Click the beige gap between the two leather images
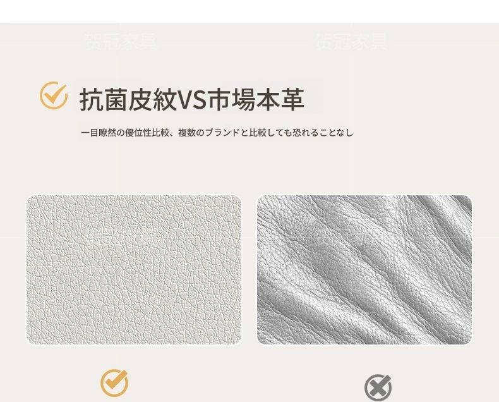 [249, 270]
